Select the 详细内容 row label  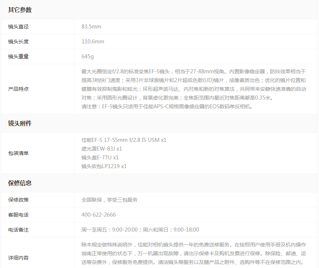point(18,258)
